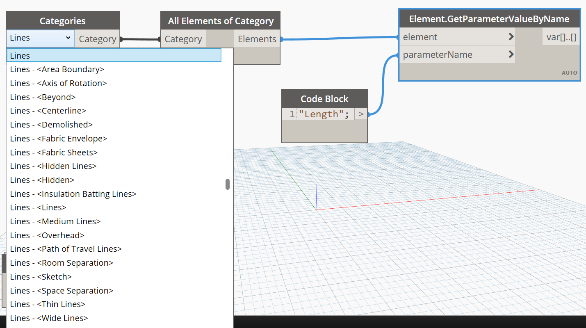Screen dimensions: 586x328
Task: Select All Elements of Category node header
Action: [221, 21]
